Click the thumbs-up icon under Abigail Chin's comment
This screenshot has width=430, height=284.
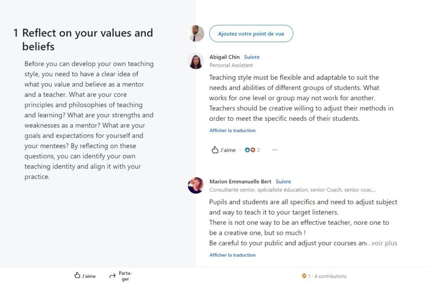click(215, 150)
